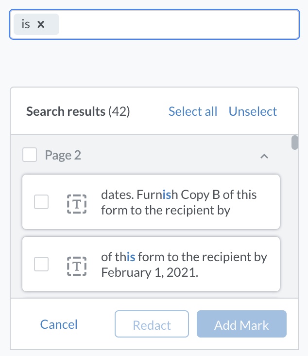This screenshot has height=356, width=308.
Task: Check the "of this form" result checkbox
Action: coord(41,264)
